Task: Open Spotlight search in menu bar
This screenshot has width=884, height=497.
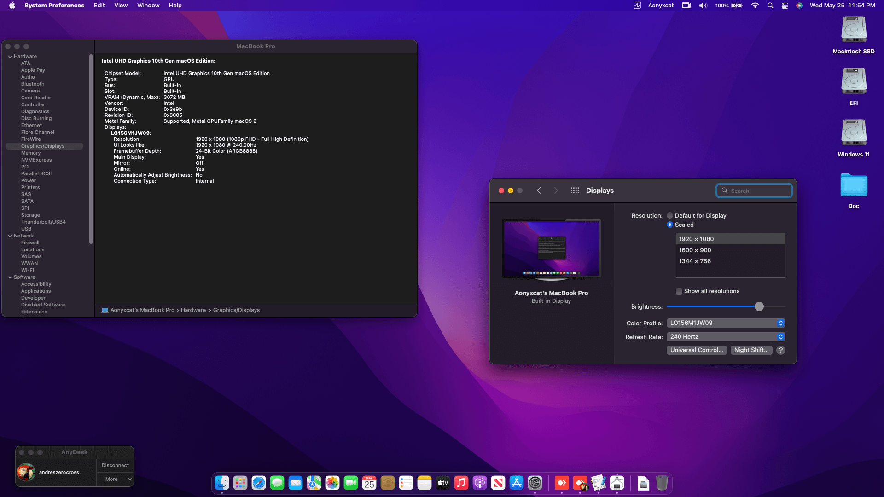Action: 770,6
